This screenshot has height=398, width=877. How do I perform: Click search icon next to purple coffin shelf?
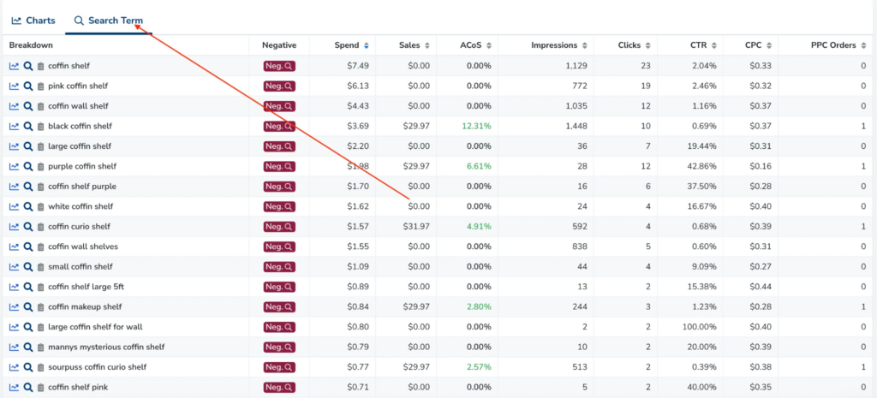point(28,167)
